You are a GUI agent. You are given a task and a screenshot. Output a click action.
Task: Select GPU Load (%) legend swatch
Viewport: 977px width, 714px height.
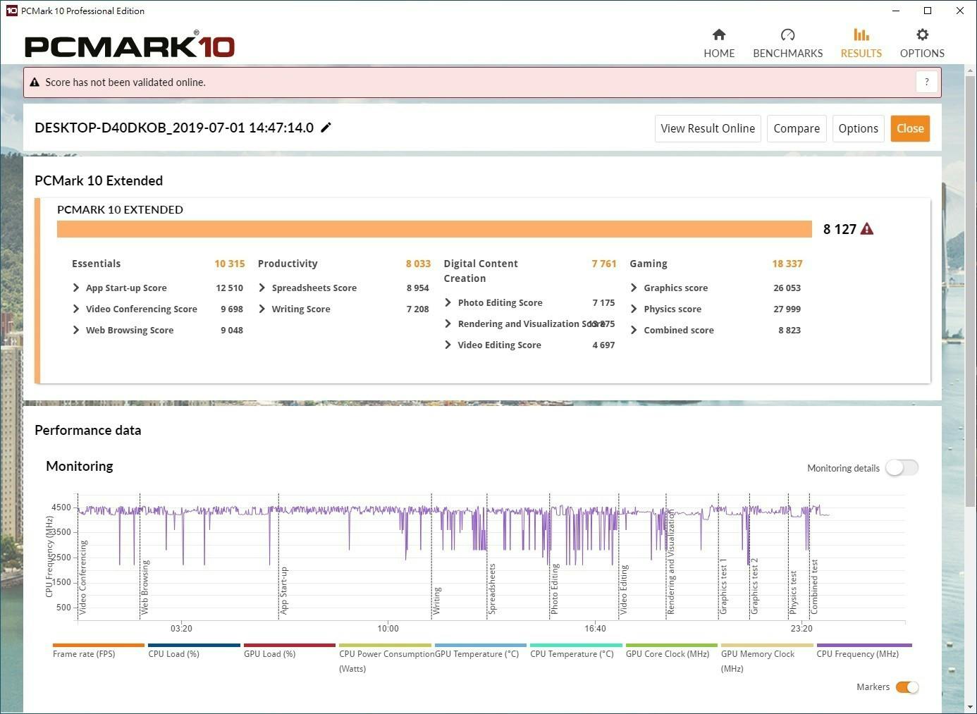pyautogui.click(x=290, y=645)
